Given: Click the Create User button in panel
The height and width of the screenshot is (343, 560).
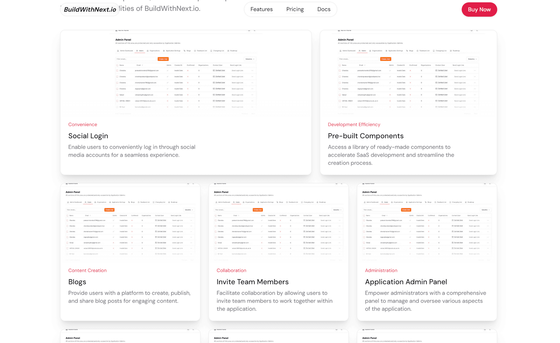Looking at the screenshot, I should (163, 59).
